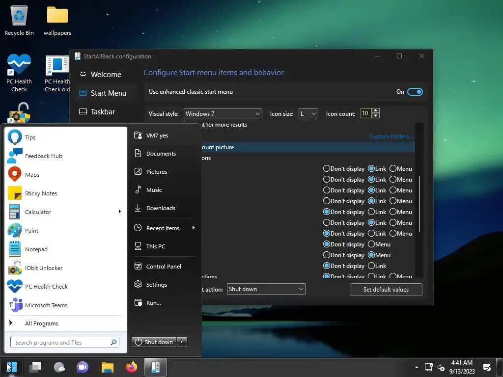Expand Recent Items submenu arrow
This screenshot has height=377, width=503.
pos(194,228)
